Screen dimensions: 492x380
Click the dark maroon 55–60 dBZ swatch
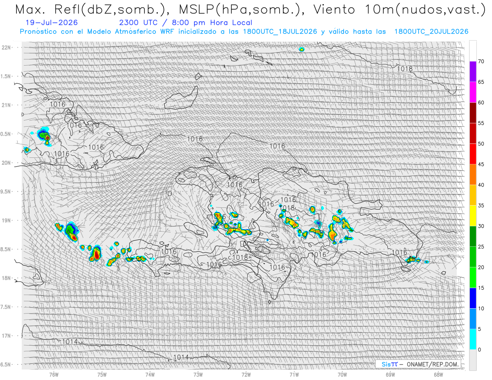pyautogui.click(x=473, y=113)
